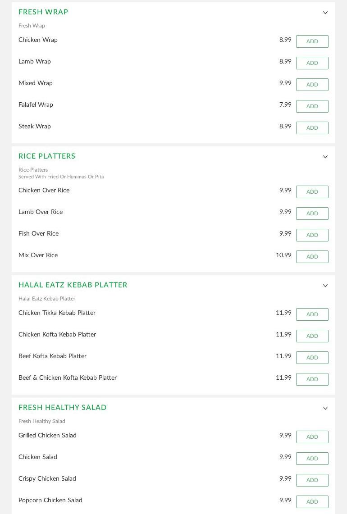Add Fish Over Rice to order
Image resolution: width=347 pixels, height=514 pixels.
312,235
